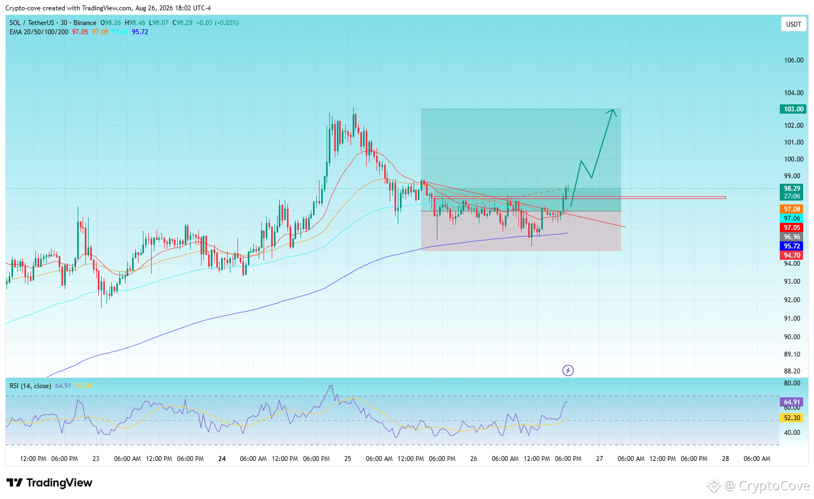Click the date label 26 on time axis
Viewport: 814px width, 499px height.
[474, 459]
